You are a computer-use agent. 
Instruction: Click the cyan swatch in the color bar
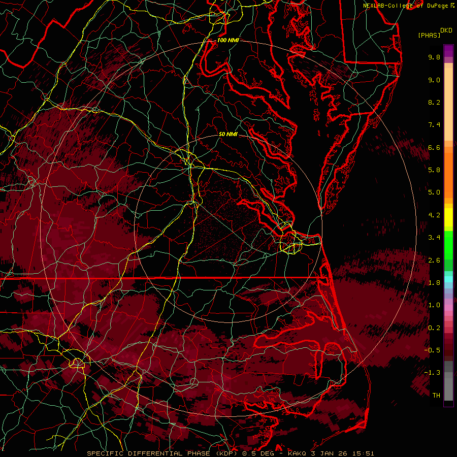(x=448, y=279)
